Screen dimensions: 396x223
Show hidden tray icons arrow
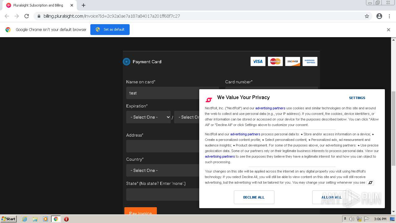(x=345, y=219)
